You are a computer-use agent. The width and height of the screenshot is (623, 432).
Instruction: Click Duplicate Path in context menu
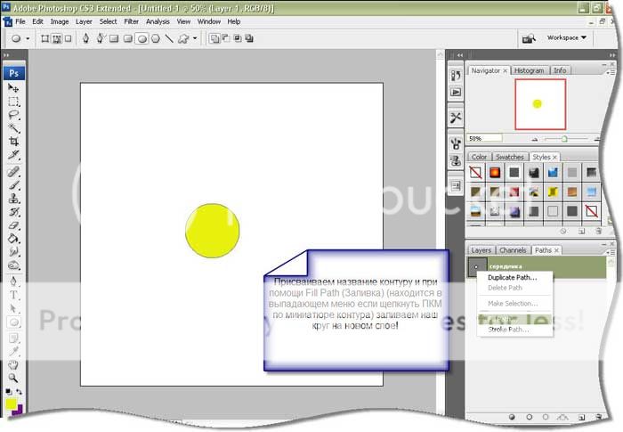coord(519,277)
